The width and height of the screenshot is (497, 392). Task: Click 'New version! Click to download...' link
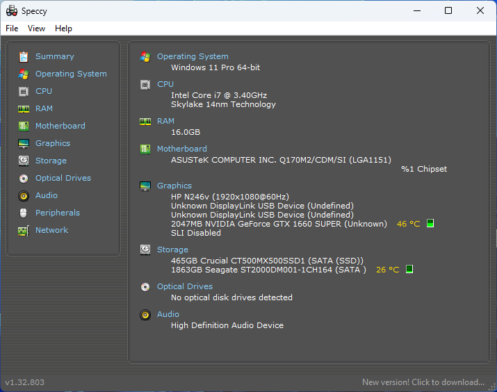[423, 382]
